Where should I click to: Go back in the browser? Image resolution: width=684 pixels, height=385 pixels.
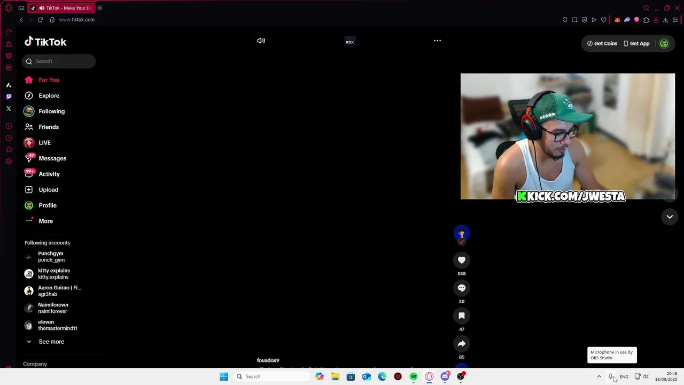21,20
